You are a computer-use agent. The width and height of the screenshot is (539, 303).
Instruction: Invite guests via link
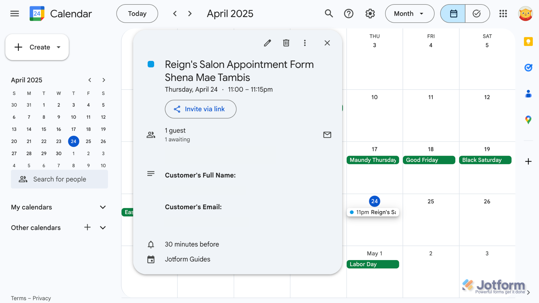(x=200, y=109)
